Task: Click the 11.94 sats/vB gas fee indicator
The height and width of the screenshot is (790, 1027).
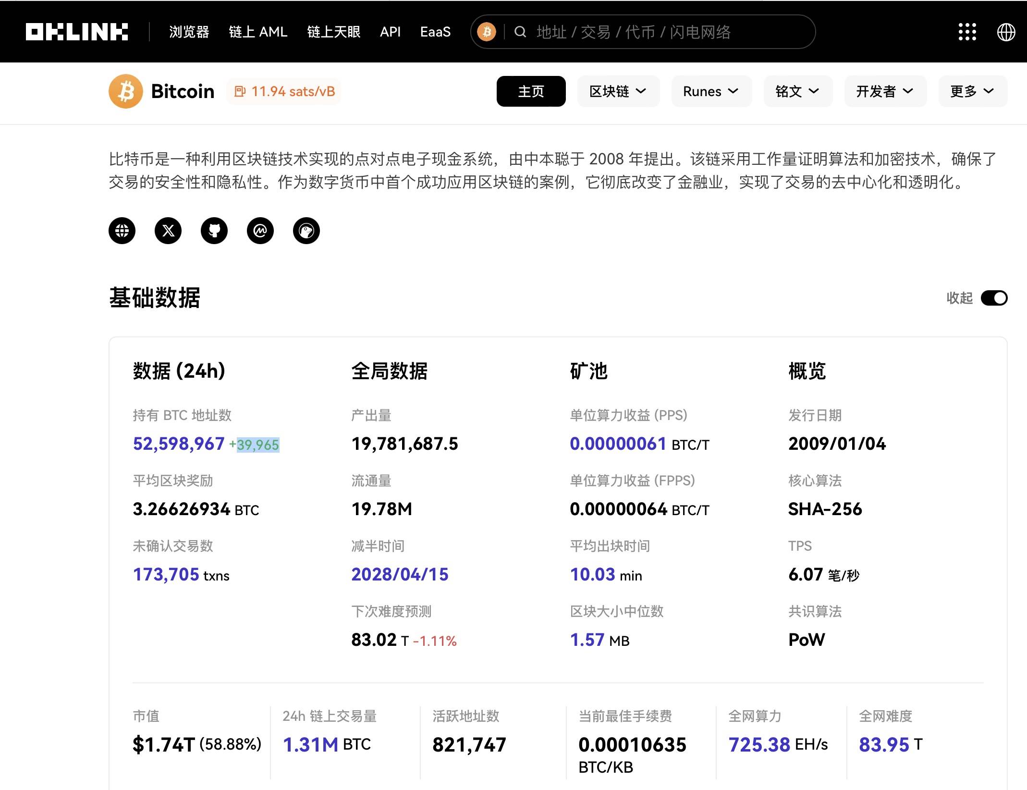Action: tap(283, 91)
